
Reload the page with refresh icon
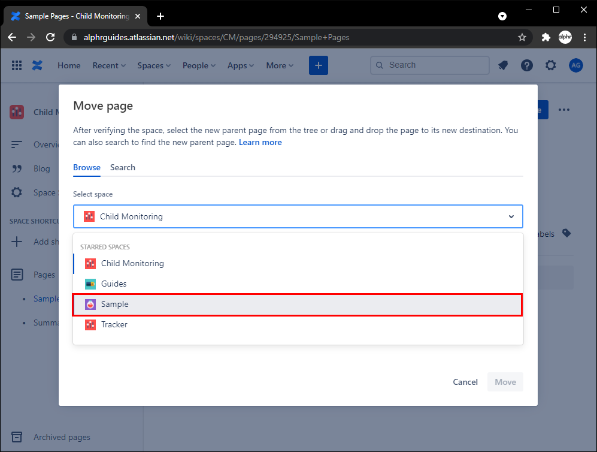(x=50, y=37)
